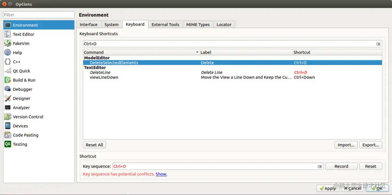Switch to the Locator tab
This screenshot has height=195, width=392.
pos(224,24)
